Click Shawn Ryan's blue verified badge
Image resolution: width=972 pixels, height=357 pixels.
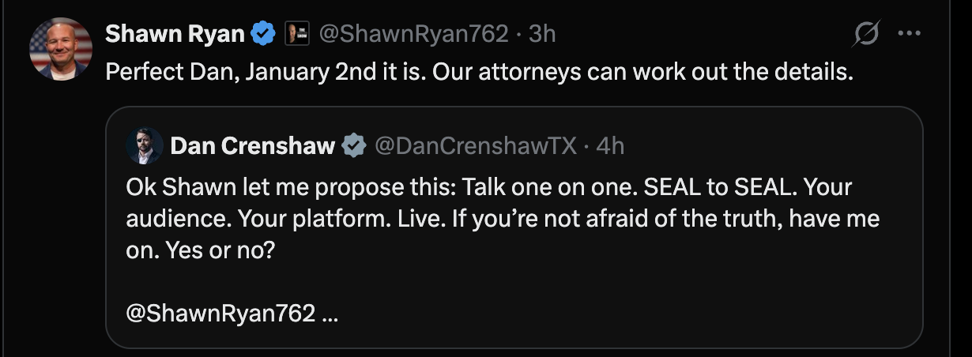coord(263,34)
